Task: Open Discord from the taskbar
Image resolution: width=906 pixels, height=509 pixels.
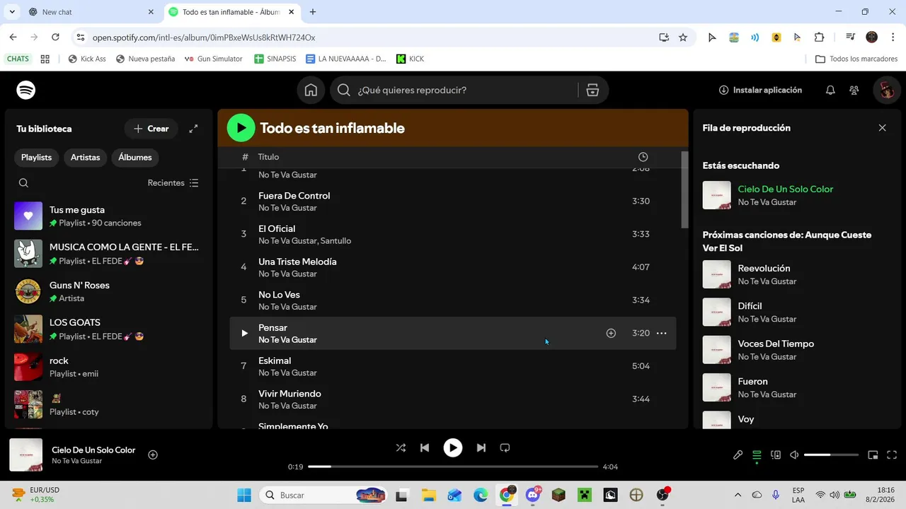Action: pyautogui.click(x=532, y=495)
